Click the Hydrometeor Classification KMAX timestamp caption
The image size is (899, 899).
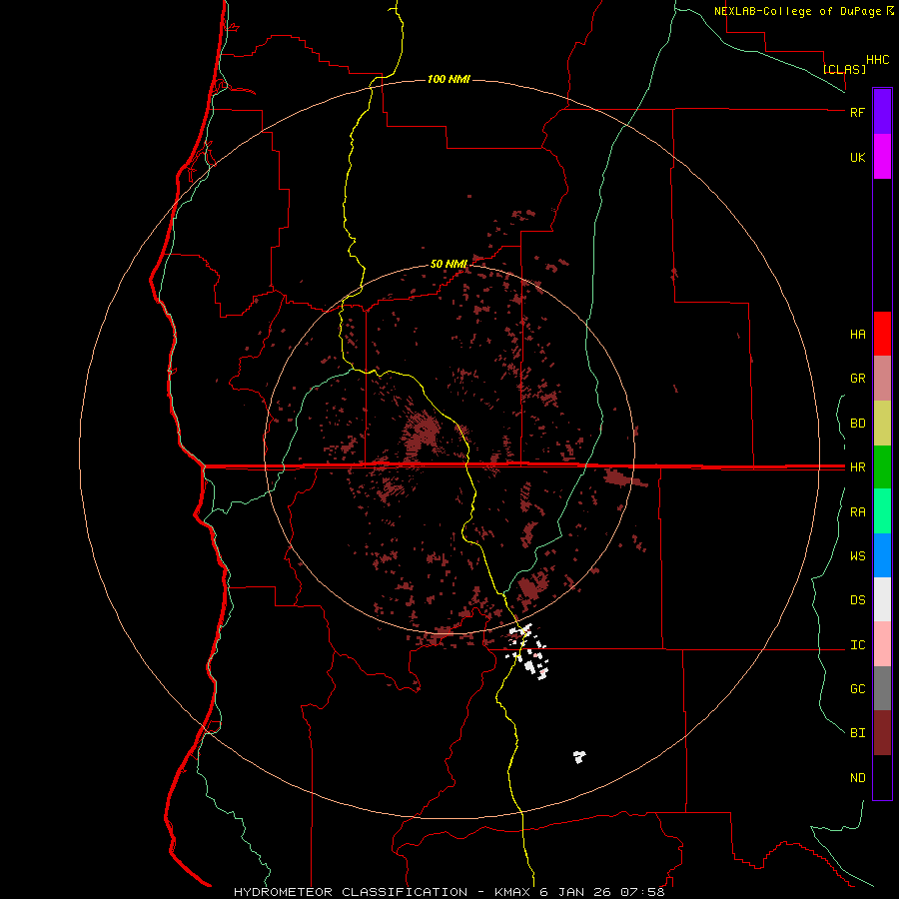coord(449,892)
